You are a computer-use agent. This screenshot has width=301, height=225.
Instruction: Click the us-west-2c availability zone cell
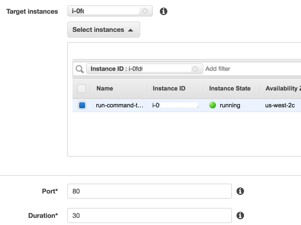(x=280, y=105)
